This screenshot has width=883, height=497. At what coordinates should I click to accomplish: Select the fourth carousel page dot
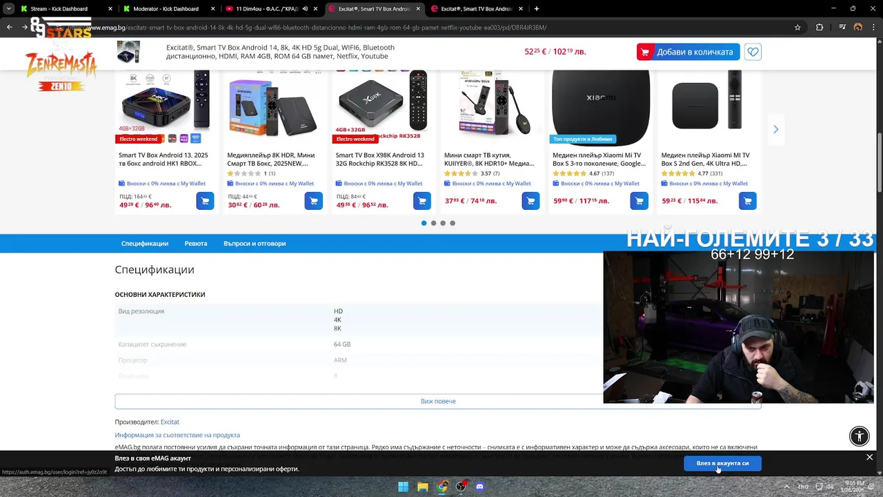(453, 223)
